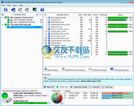
Task: Click the Power-off retract count info icon
Action: 49,38
